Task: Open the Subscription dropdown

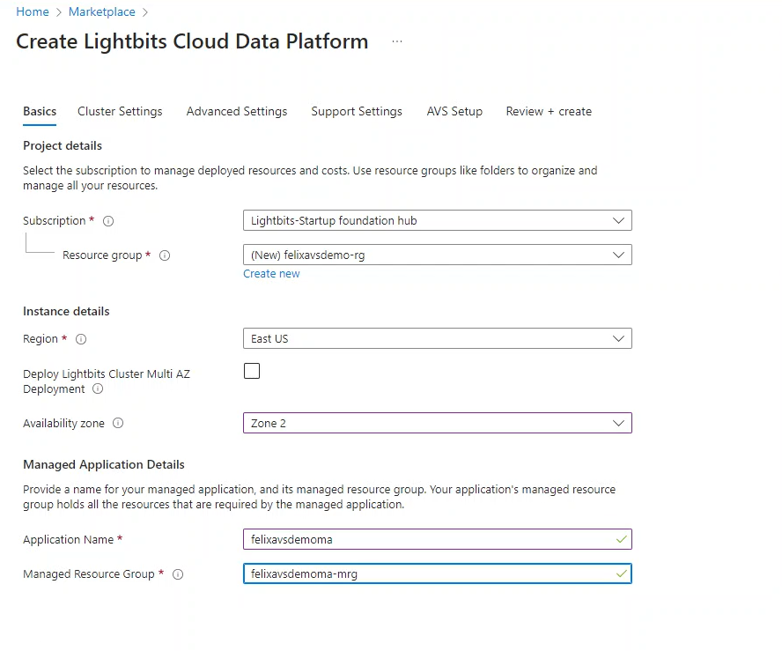Action: click(x=438, y=220)
